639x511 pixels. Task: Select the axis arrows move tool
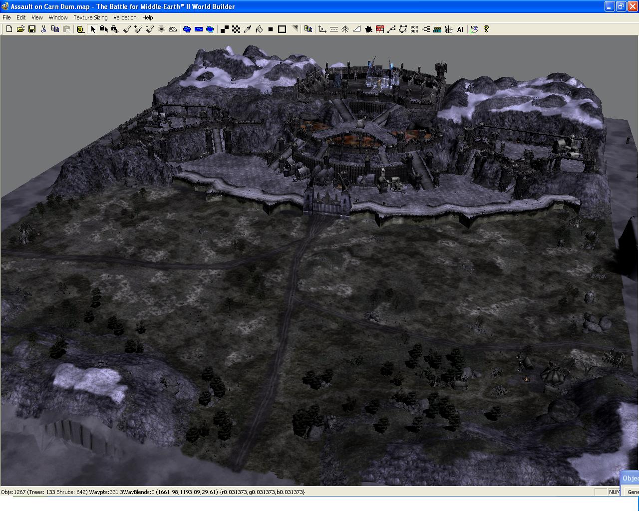coord(322,29)
